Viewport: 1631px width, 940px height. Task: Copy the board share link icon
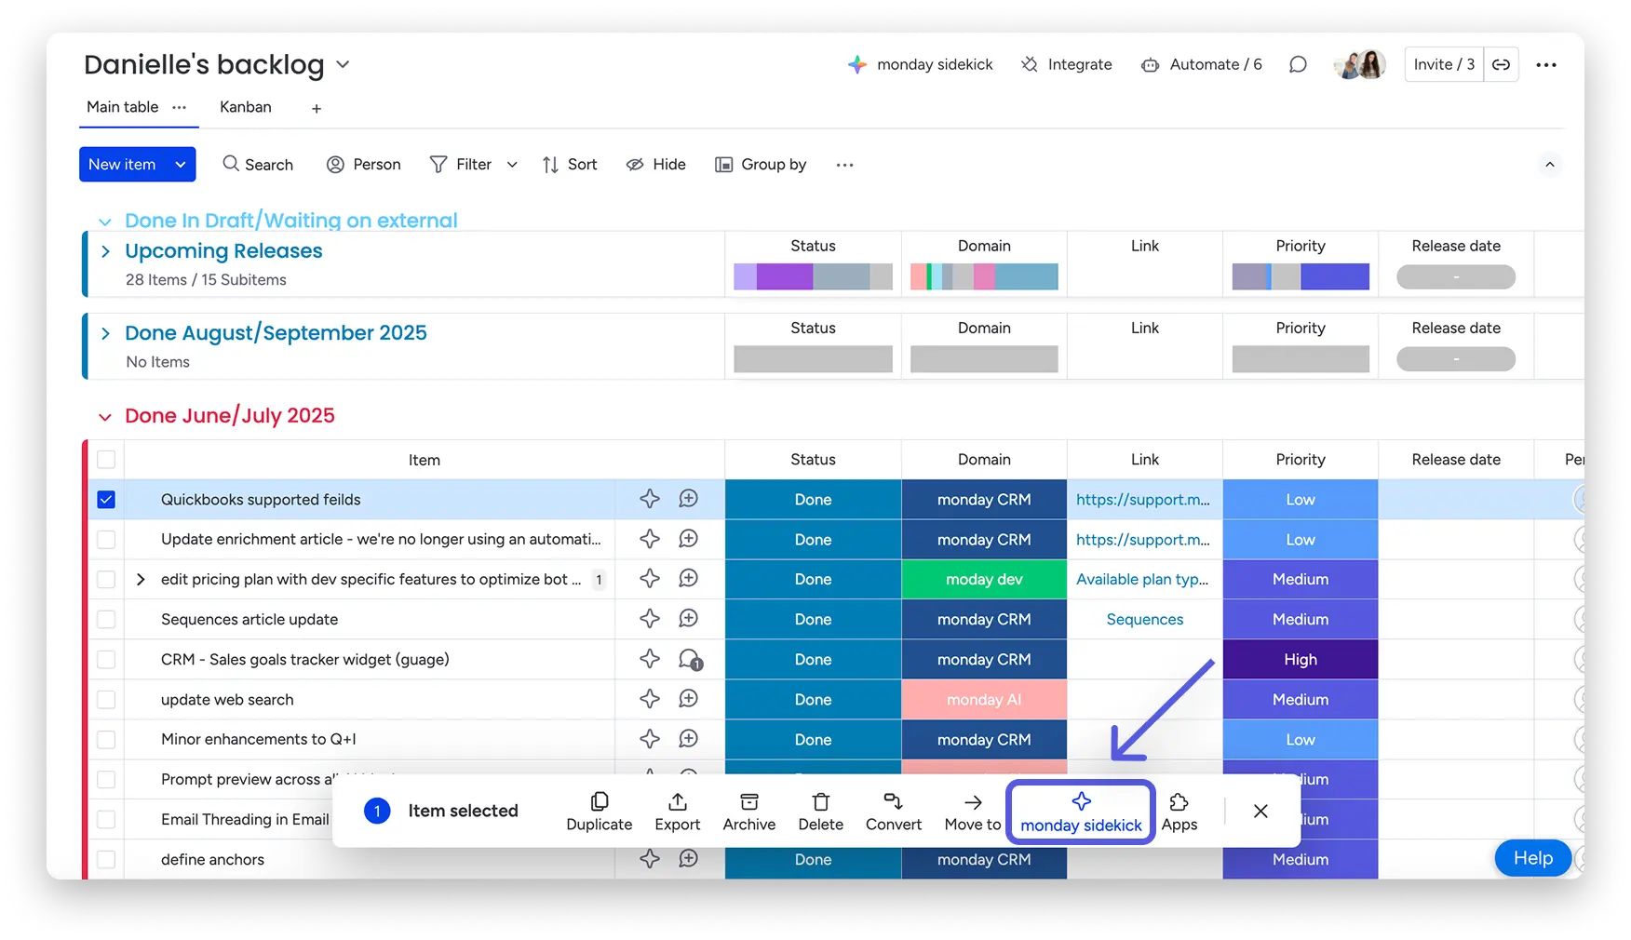click(1501, 64)
